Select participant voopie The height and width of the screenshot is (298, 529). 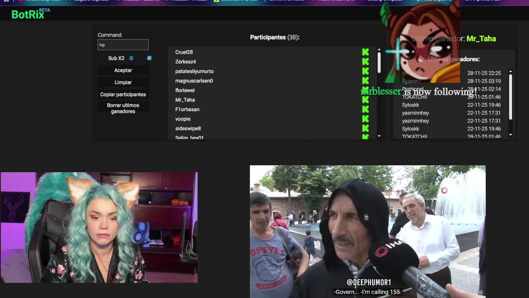pos(183,119)
